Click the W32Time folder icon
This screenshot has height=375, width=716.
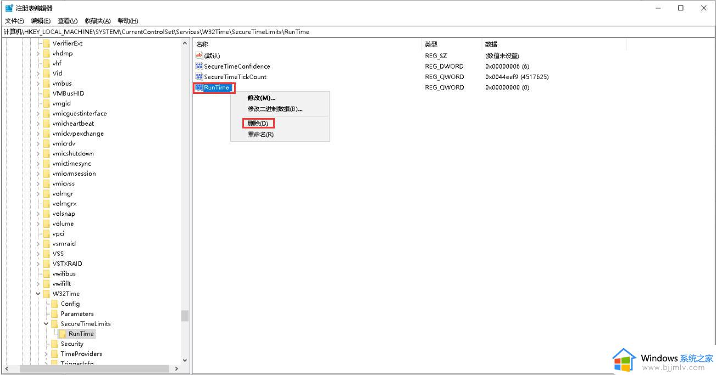[x=47, y=294]
